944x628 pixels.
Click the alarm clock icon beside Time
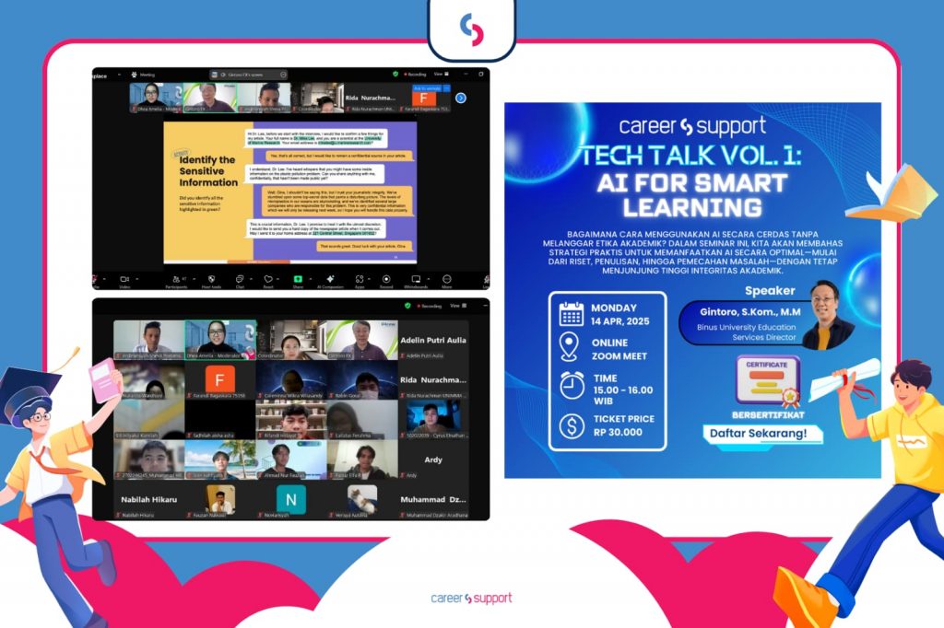(572, 385)
